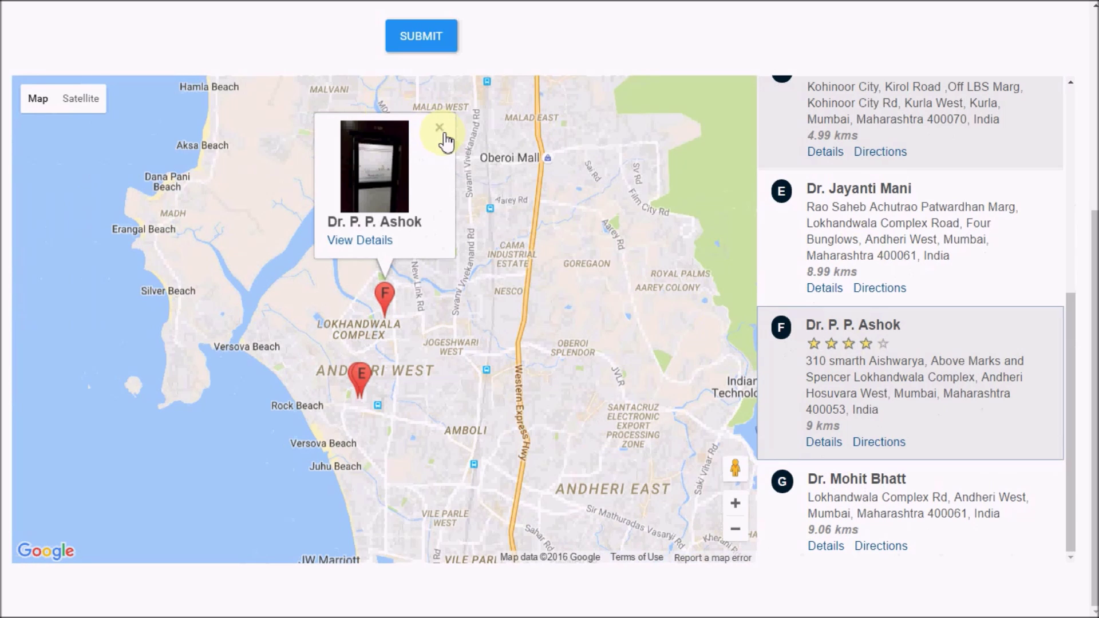This screenshot has width=1099, height=618.
Task: Zoom in the map with plus button
Action: (735, 504)
